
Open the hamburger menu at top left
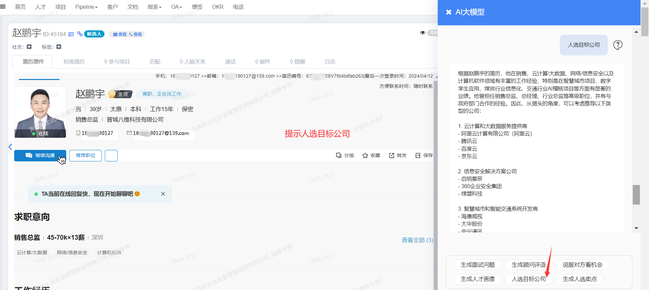3,7
